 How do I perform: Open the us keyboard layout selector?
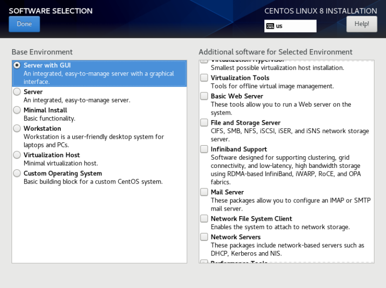coord(291,26)
